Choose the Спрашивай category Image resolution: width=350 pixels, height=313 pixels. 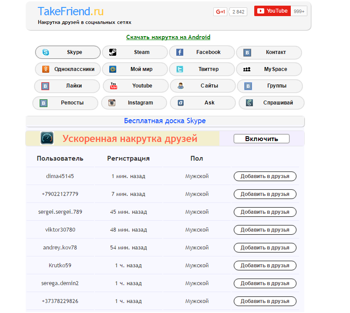[272, 103]
